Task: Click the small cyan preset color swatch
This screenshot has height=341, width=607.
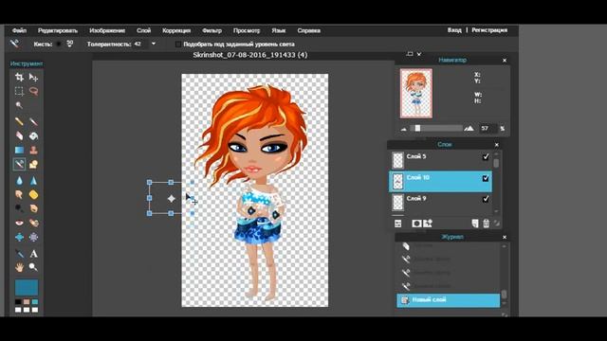Action: click(35, 302)
